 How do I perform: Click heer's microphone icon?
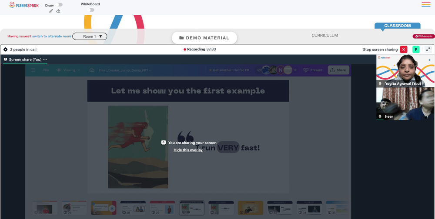point(380,116)
